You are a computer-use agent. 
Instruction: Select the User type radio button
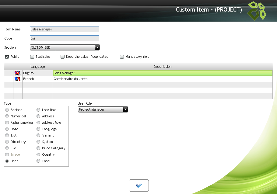[7, 161]
